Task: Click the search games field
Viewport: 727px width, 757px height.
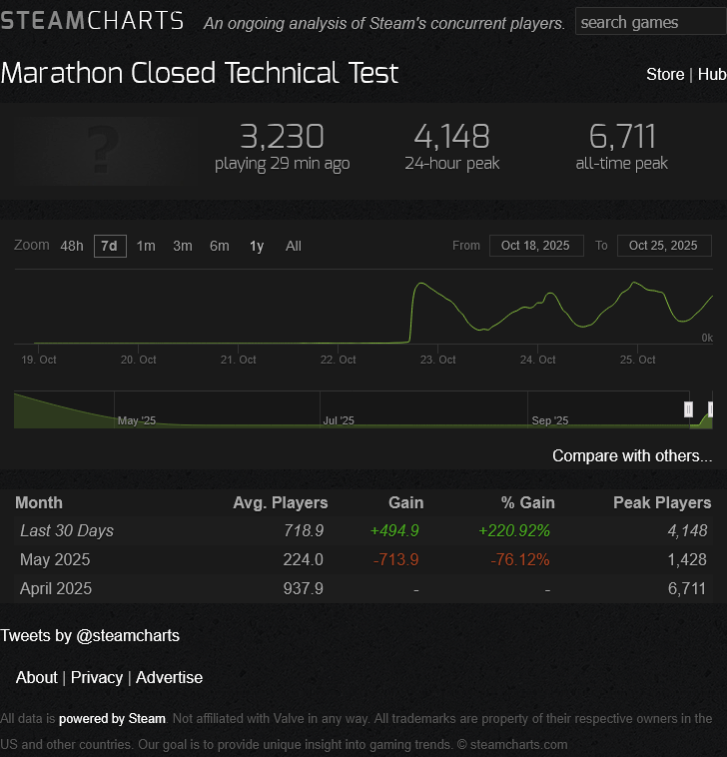Action: click(x=651, y=22)
